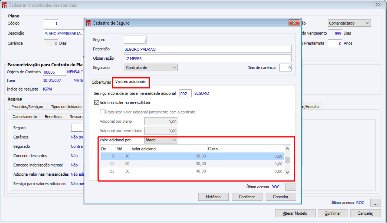
Task: Click the Alterar Modelo button
Action: [x=295, y=213]
